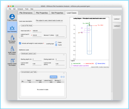Remove row from Concentrated Load Table
This screenshot has height=109, width=129.
pos(64,77)
